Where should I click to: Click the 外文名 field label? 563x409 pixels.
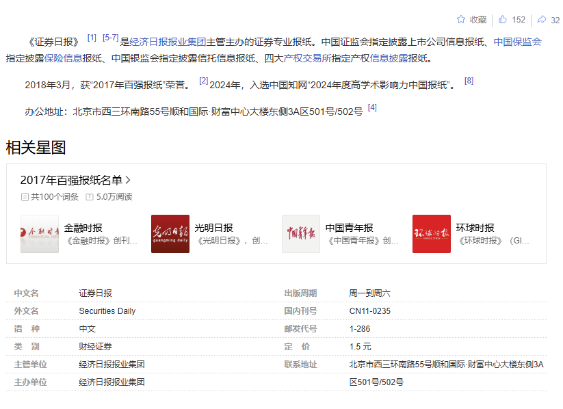pyautogui.click(x=26, y=311)
